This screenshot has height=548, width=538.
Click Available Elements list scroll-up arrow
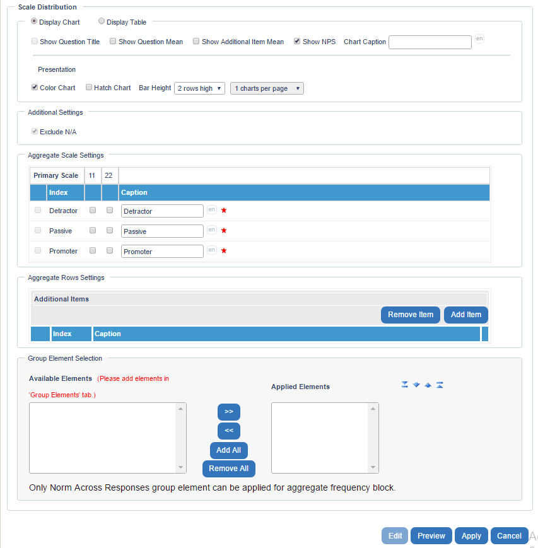[181, 409]
